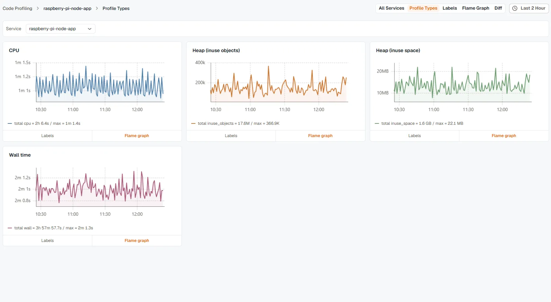Open Flame graph for Heap (inuse space)

[504, 136]
